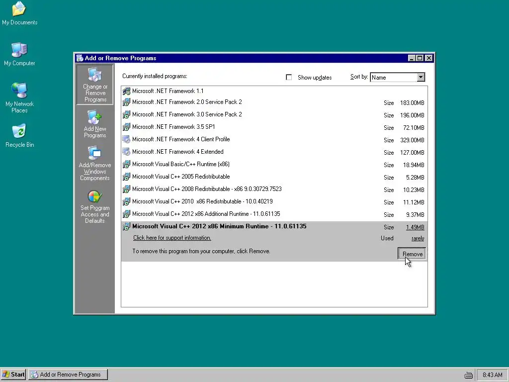509x382 pixels.
Task: Open Set Program Access and Defaults
Action: 95,206
